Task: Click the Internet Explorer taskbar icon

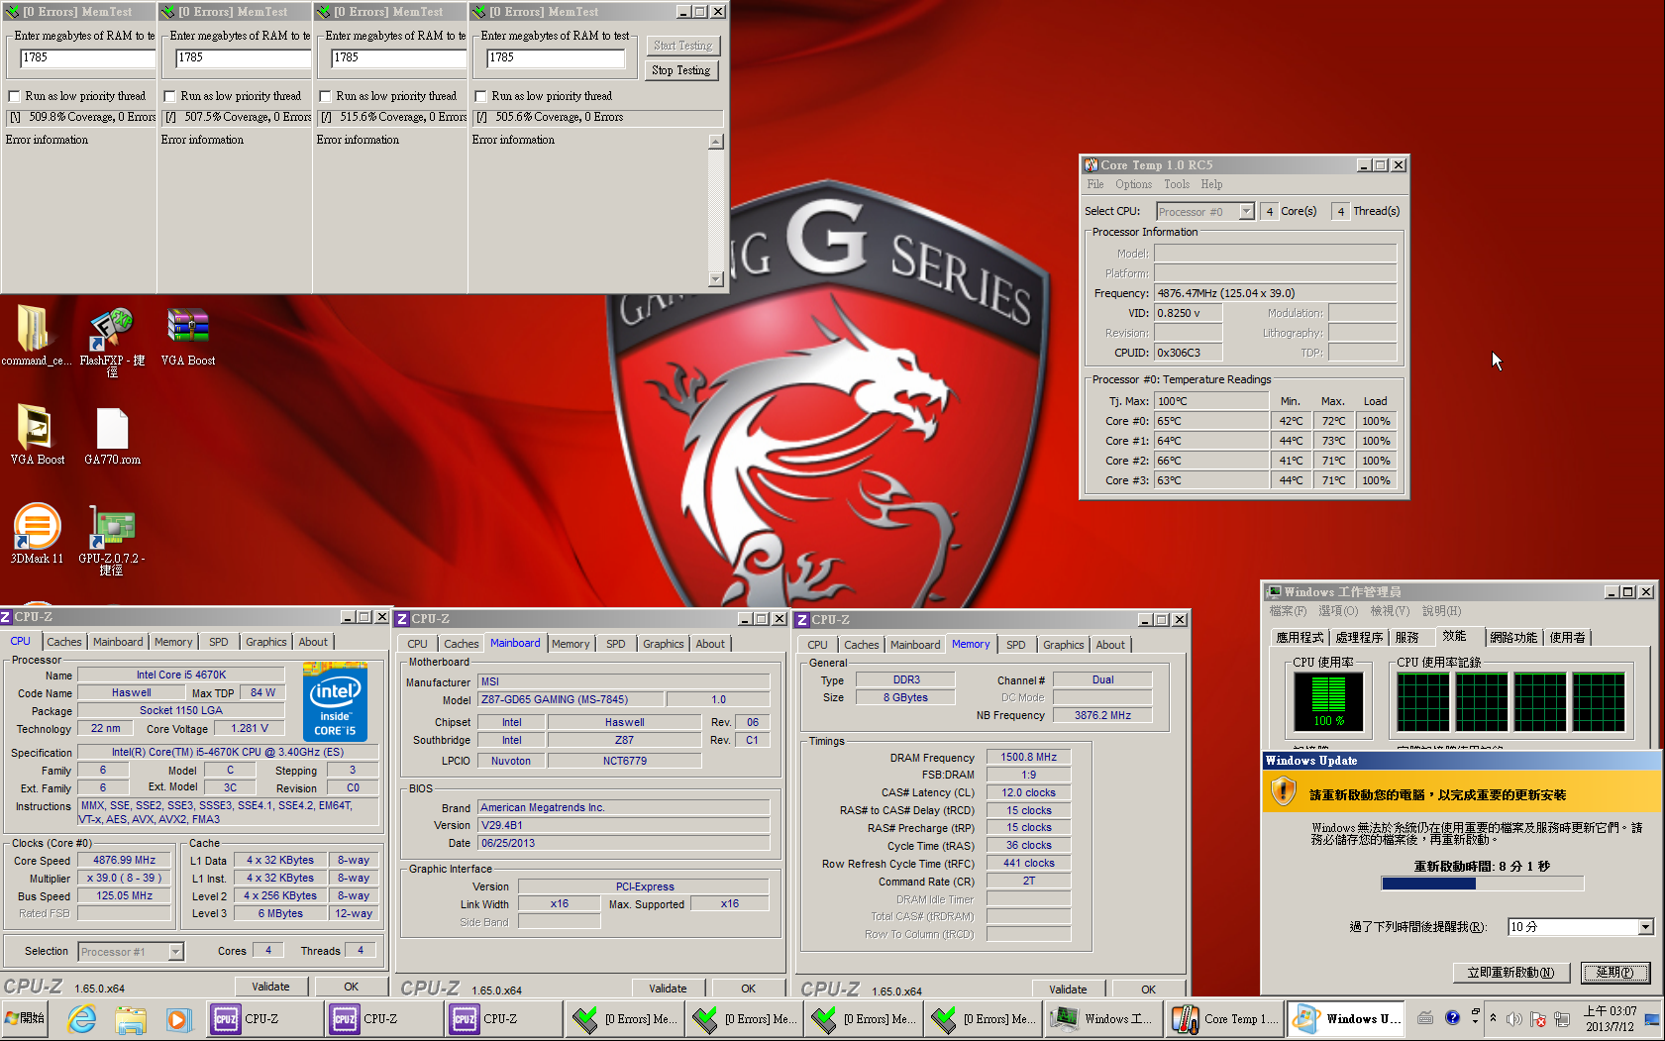Action: 81,1018
